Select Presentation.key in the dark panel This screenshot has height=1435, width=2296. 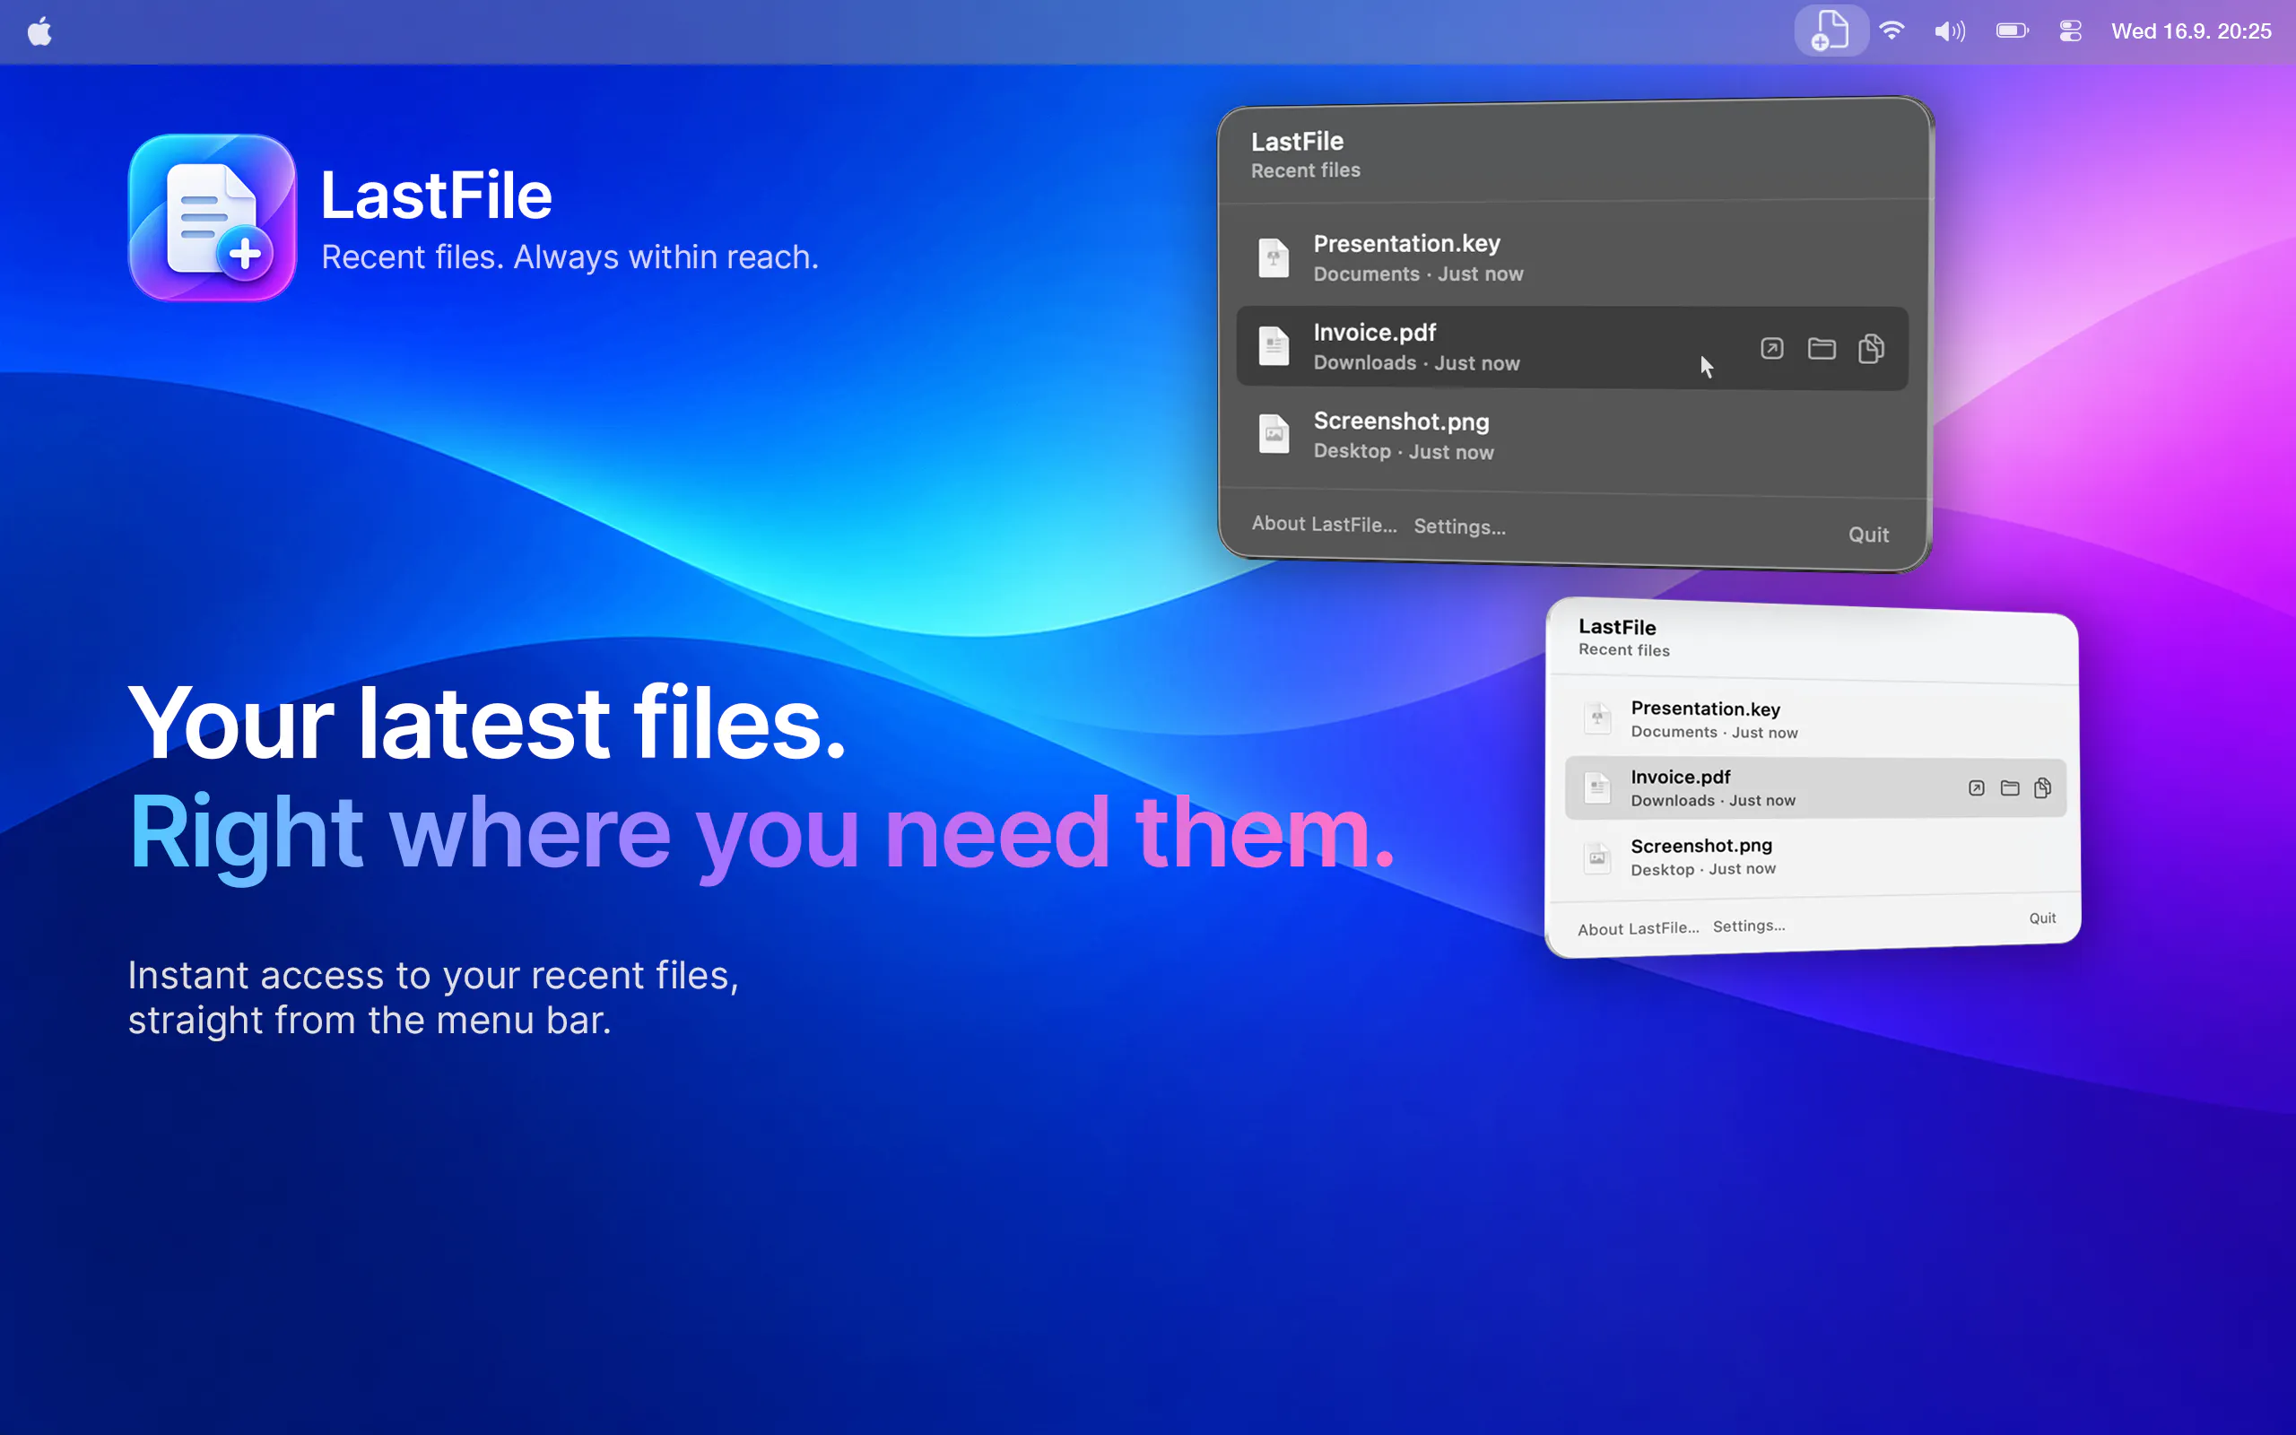1572,257
